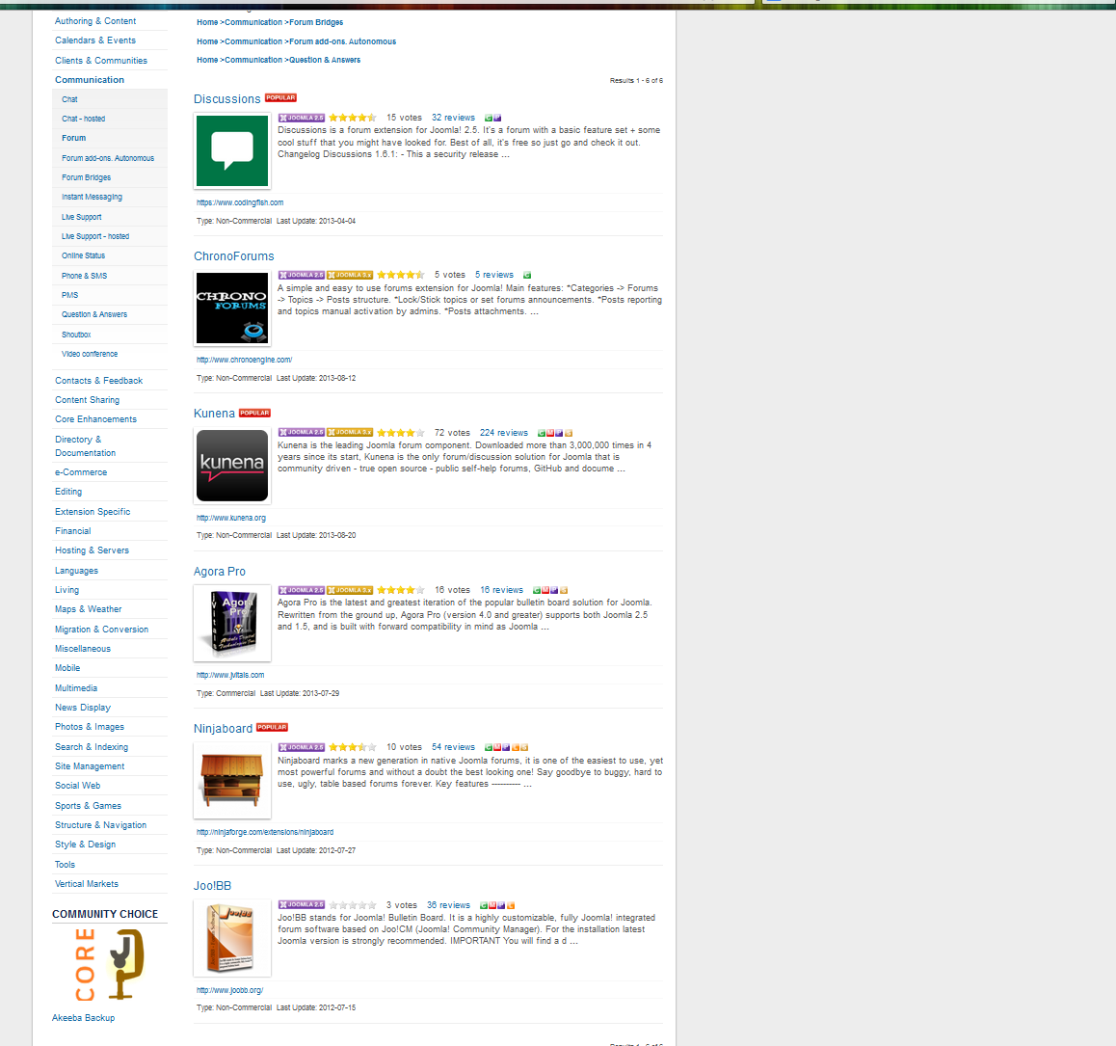
Task: Click the Ninjaboard wooden hut thumbnail
Action: click(232, 780)
